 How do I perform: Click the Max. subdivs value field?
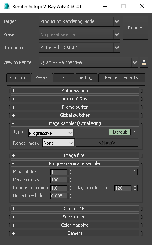point(59,180)
